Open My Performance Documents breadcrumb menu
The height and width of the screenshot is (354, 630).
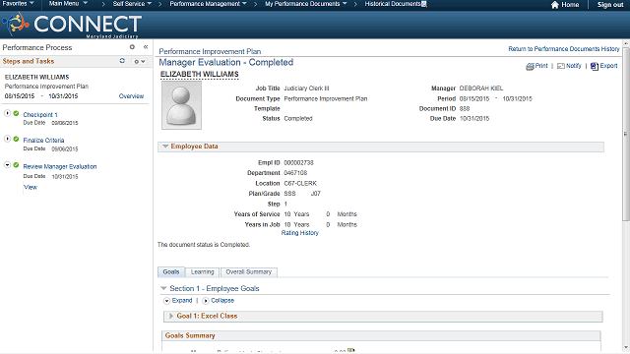pos(306,4)
